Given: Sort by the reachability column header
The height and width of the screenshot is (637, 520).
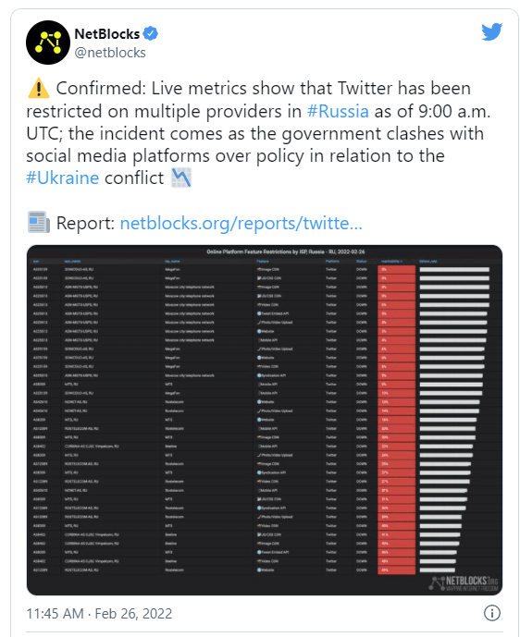Looking at the screenshot, I should [x=391, y=262].
